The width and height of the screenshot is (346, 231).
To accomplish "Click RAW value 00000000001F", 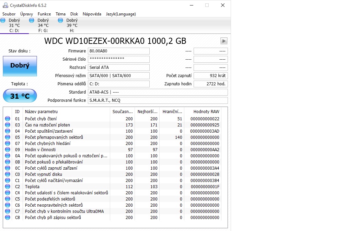I will [x=205, y=186].
